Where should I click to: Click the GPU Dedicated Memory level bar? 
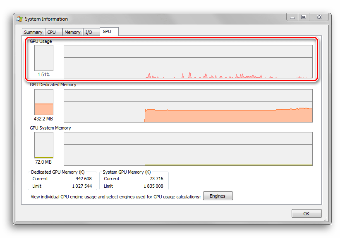click(44, 102)
